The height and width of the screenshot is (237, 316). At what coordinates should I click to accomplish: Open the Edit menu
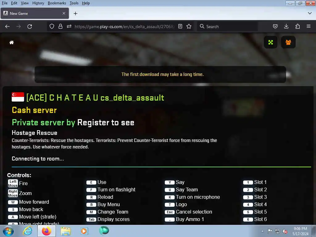14,3
